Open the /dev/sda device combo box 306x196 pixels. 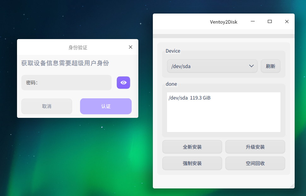click(x=212, y=66)
